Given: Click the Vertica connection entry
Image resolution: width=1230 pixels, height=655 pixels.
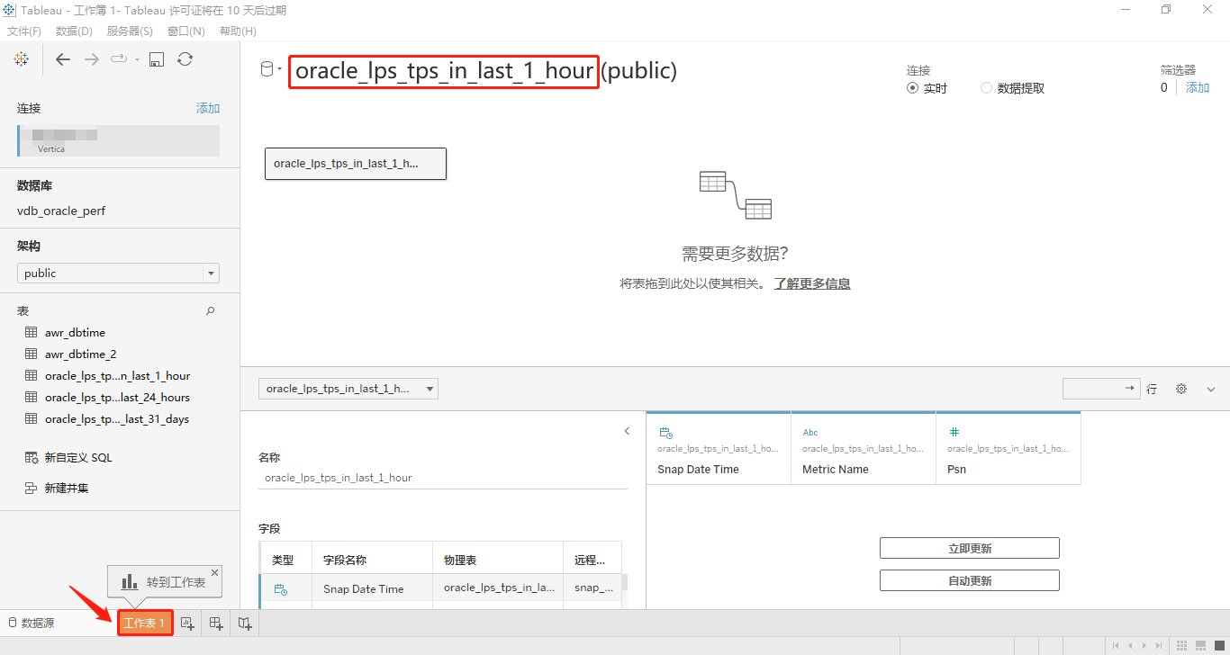Looking at the screenshot, I should coord(118,140).
